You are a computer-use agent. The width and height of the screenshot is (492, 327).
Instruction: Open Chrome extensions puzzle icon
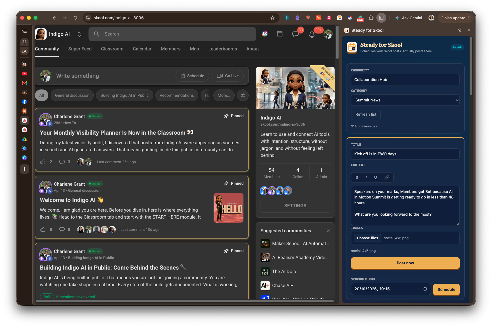tap(371, 18)
